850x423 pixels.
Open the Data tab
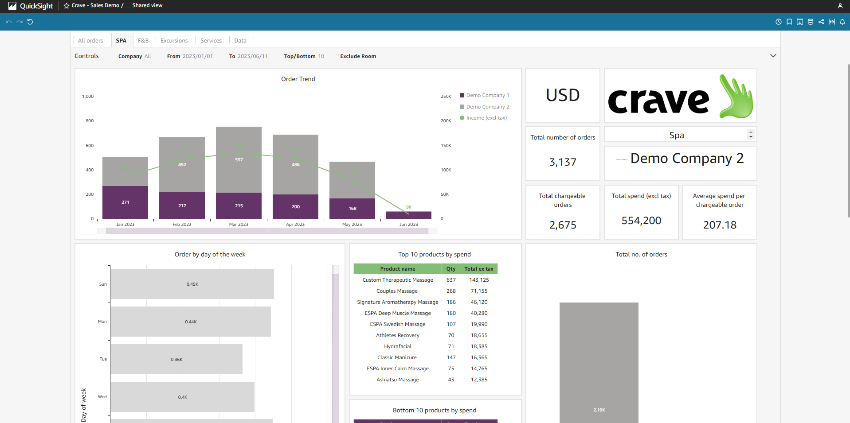coord(240,40)
